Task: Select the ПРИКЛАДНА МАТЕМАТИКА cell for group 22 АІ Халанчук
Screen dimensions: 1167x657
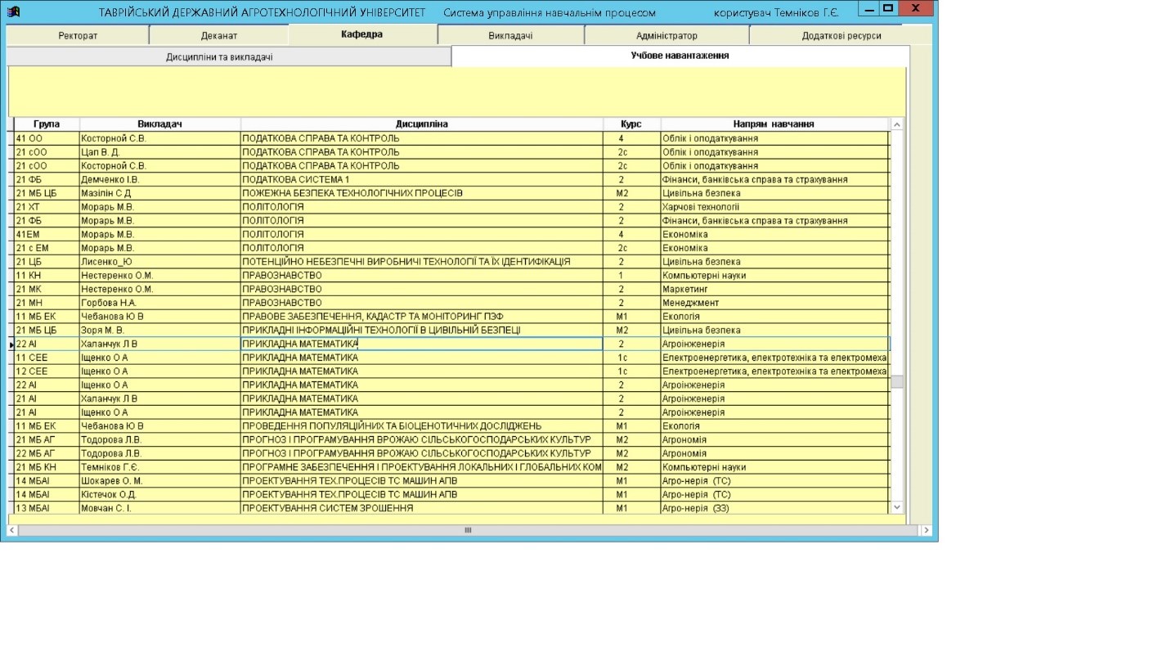Action: click(x=421, y=344)
